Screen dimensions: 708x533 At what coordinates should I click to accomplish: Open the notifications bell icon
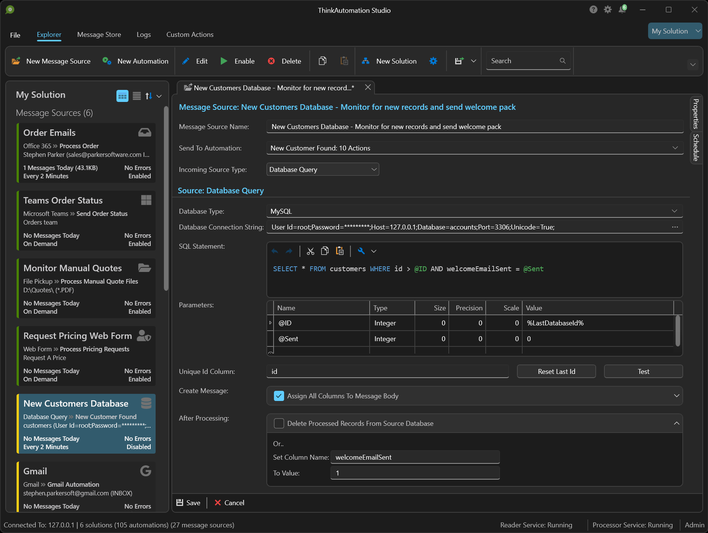(x=622, y=9)
